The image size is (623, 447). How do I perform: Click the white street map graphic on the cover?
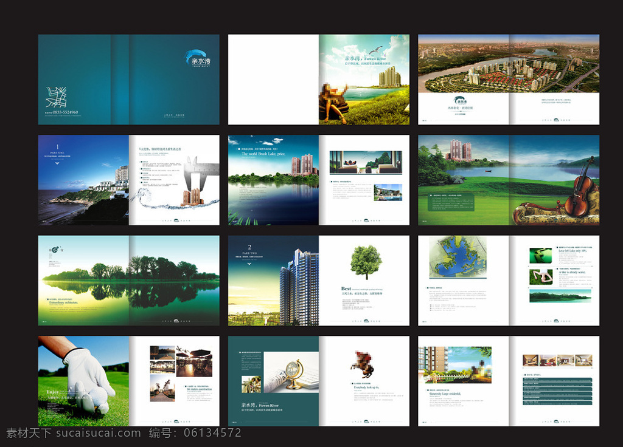[x=55, y=98]
